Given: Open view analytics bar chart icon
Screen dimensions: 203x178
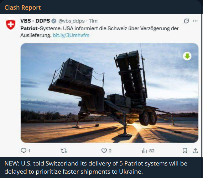Looking at the screenshot, I should (144, 151).
